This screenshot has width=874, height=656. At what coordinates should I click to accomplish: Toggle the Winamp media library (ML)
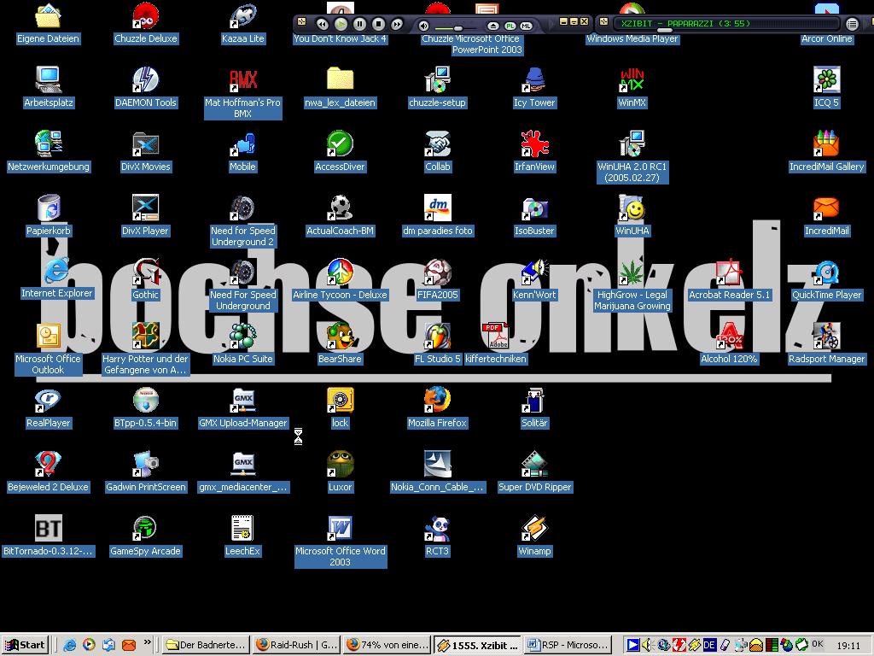pyautogui.click(x=526, y=26)
